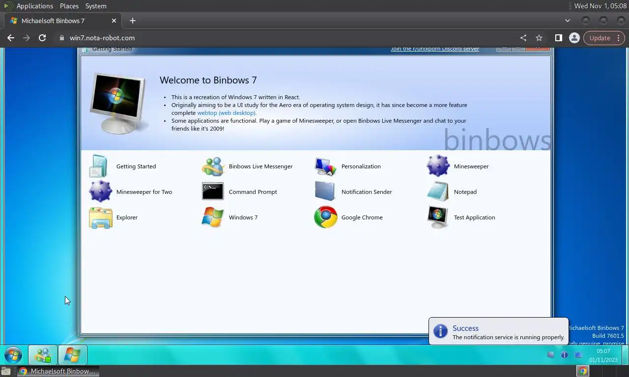Screen dimensions: 629x377
Task: Click the Welcome to Binbows 7 heading
Action: 208,80
